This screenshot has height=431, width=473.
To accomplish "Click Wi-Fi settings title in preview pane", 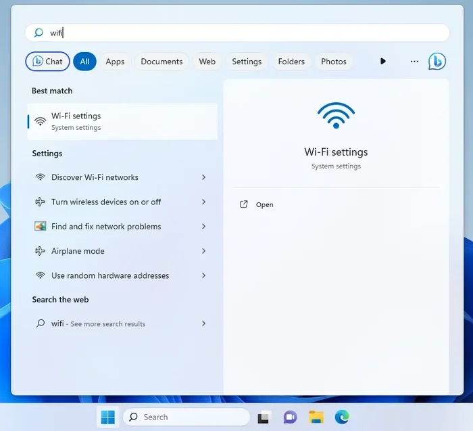I will tap(336, 152).
